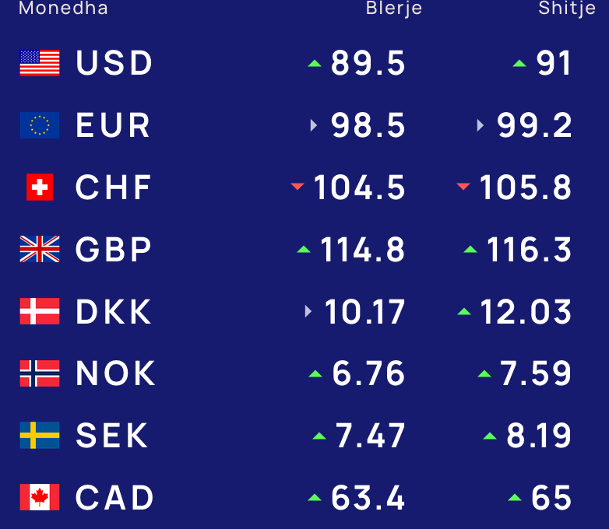Click the United States flag icon
This screenshot has width=609, height=529.
(40, 63)
